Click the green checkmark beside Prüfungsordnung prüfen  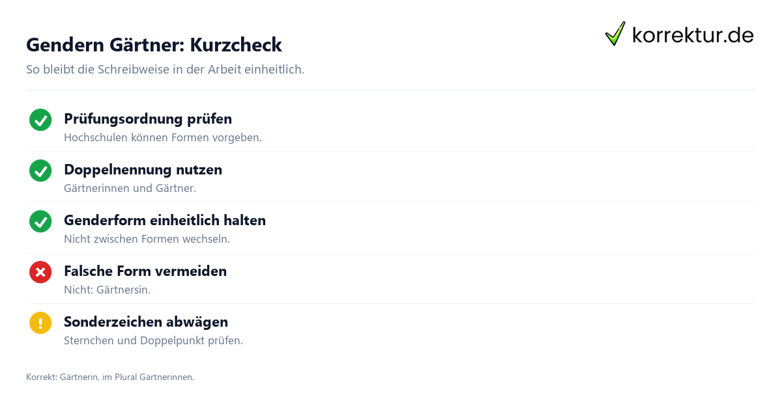point(40,120)
